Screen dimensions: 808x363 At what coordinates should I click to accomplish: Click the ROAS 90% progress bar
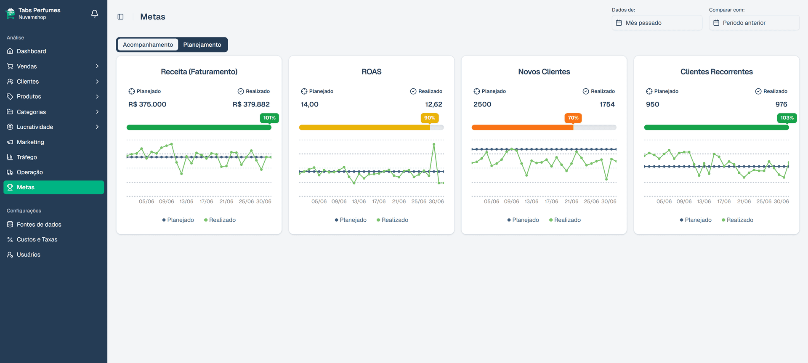coord(364,127)
